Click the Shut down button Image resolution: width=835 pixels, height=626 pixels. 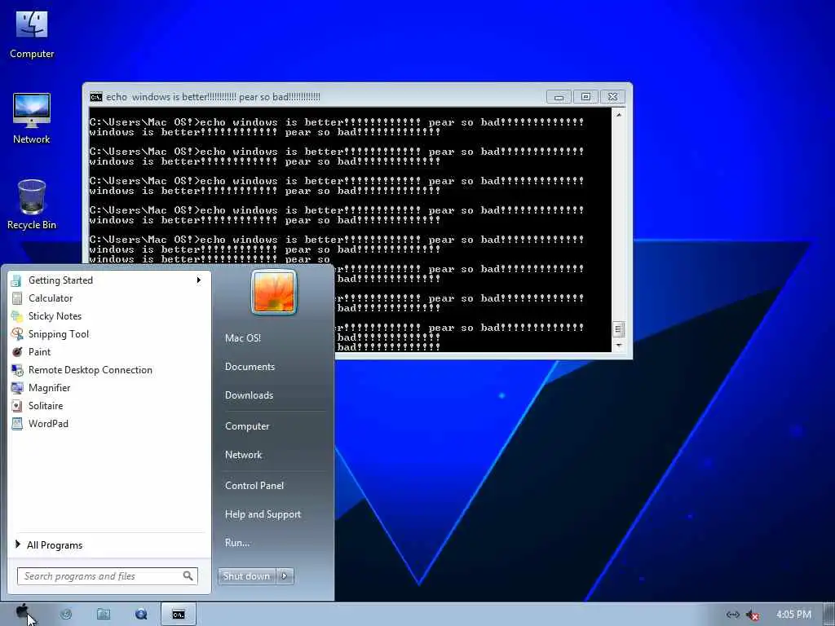click(x=246, y=576)
